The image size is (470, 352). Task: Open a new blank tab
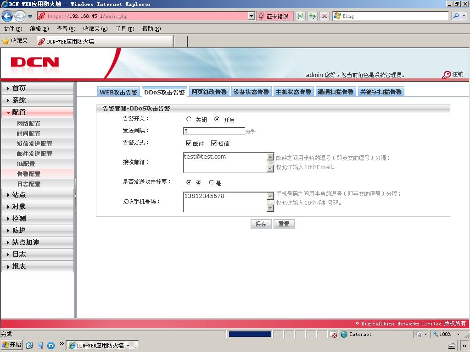pyautogui.click(x=181, y=42)
